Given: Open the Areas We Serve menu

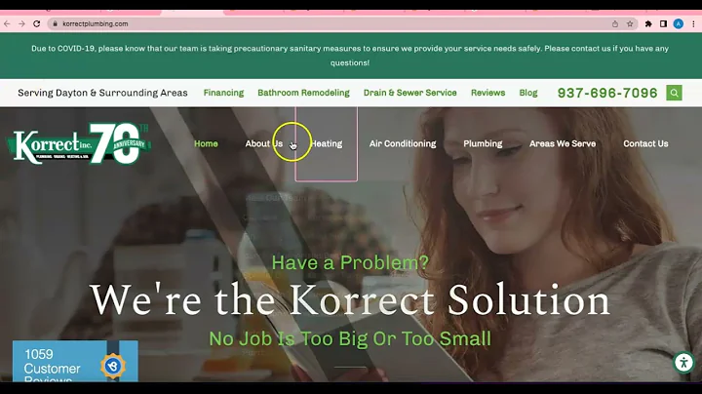Looking at the screenshot, I should pyautogui.click(x=563, y=143).
